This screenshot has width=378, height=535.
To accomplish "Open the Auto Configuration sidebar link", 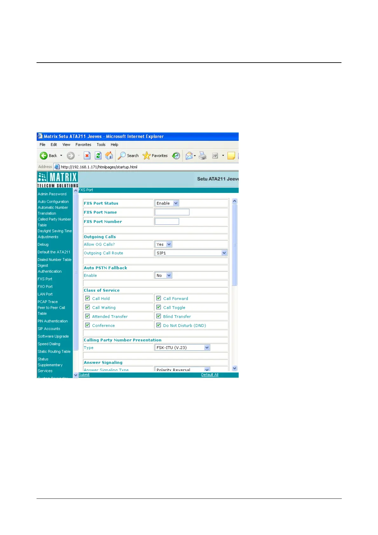I will pos(53,202).
